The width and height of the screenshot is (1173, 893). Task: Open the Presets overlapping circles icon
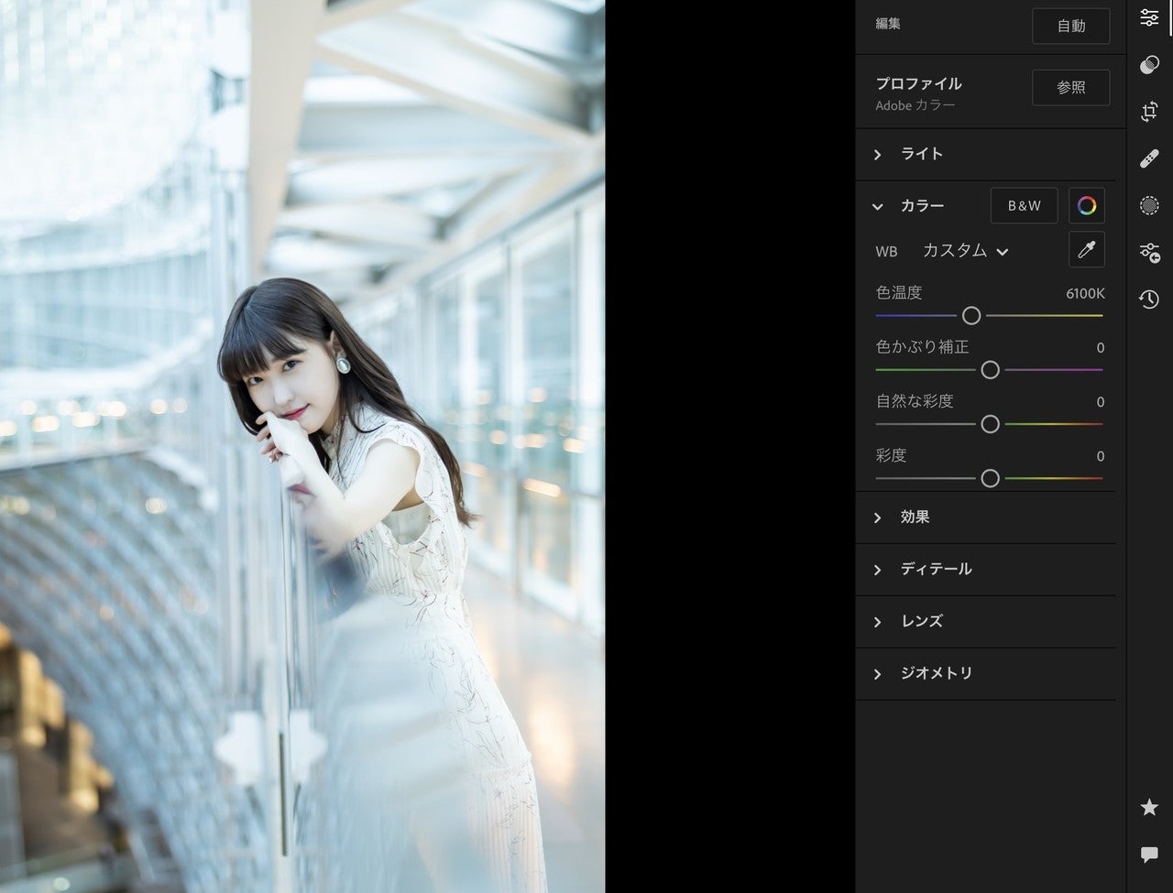click(x=1149, y=65)
